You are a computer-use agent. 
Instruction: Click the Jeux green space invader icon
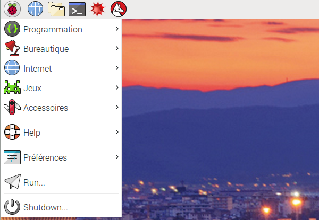[x=12, y=87]
